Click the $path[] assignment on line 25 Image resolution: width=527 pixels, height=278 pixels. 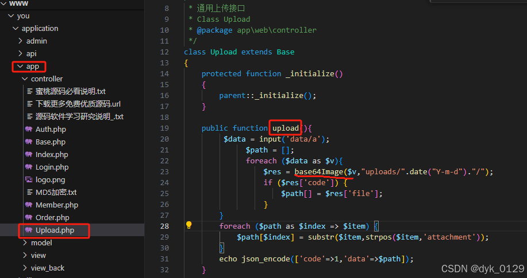[332, 194]
